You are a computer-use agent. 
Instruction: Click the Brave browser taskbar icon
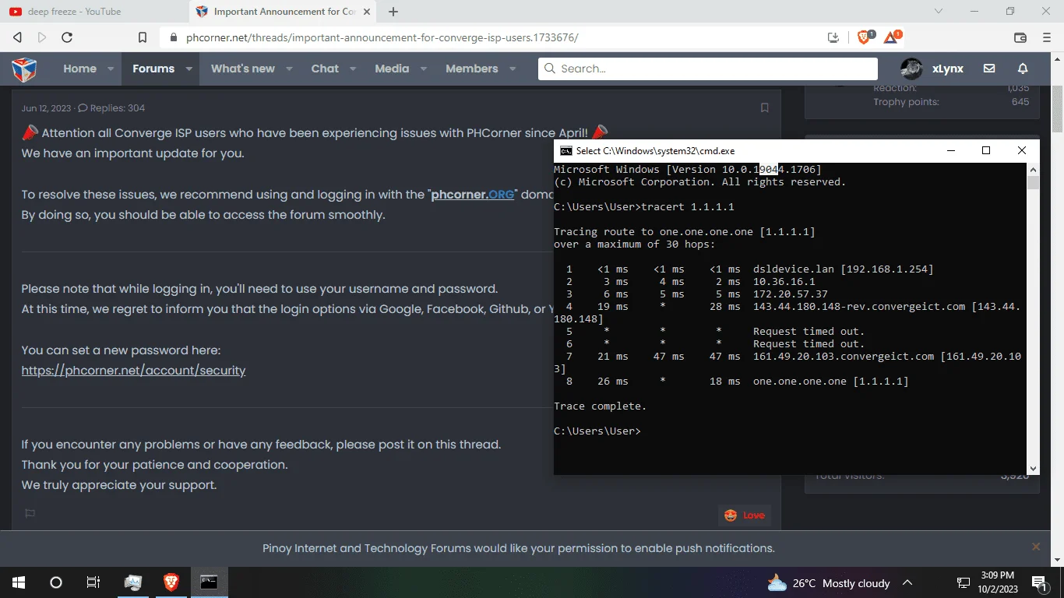click(x=171, y=582)
